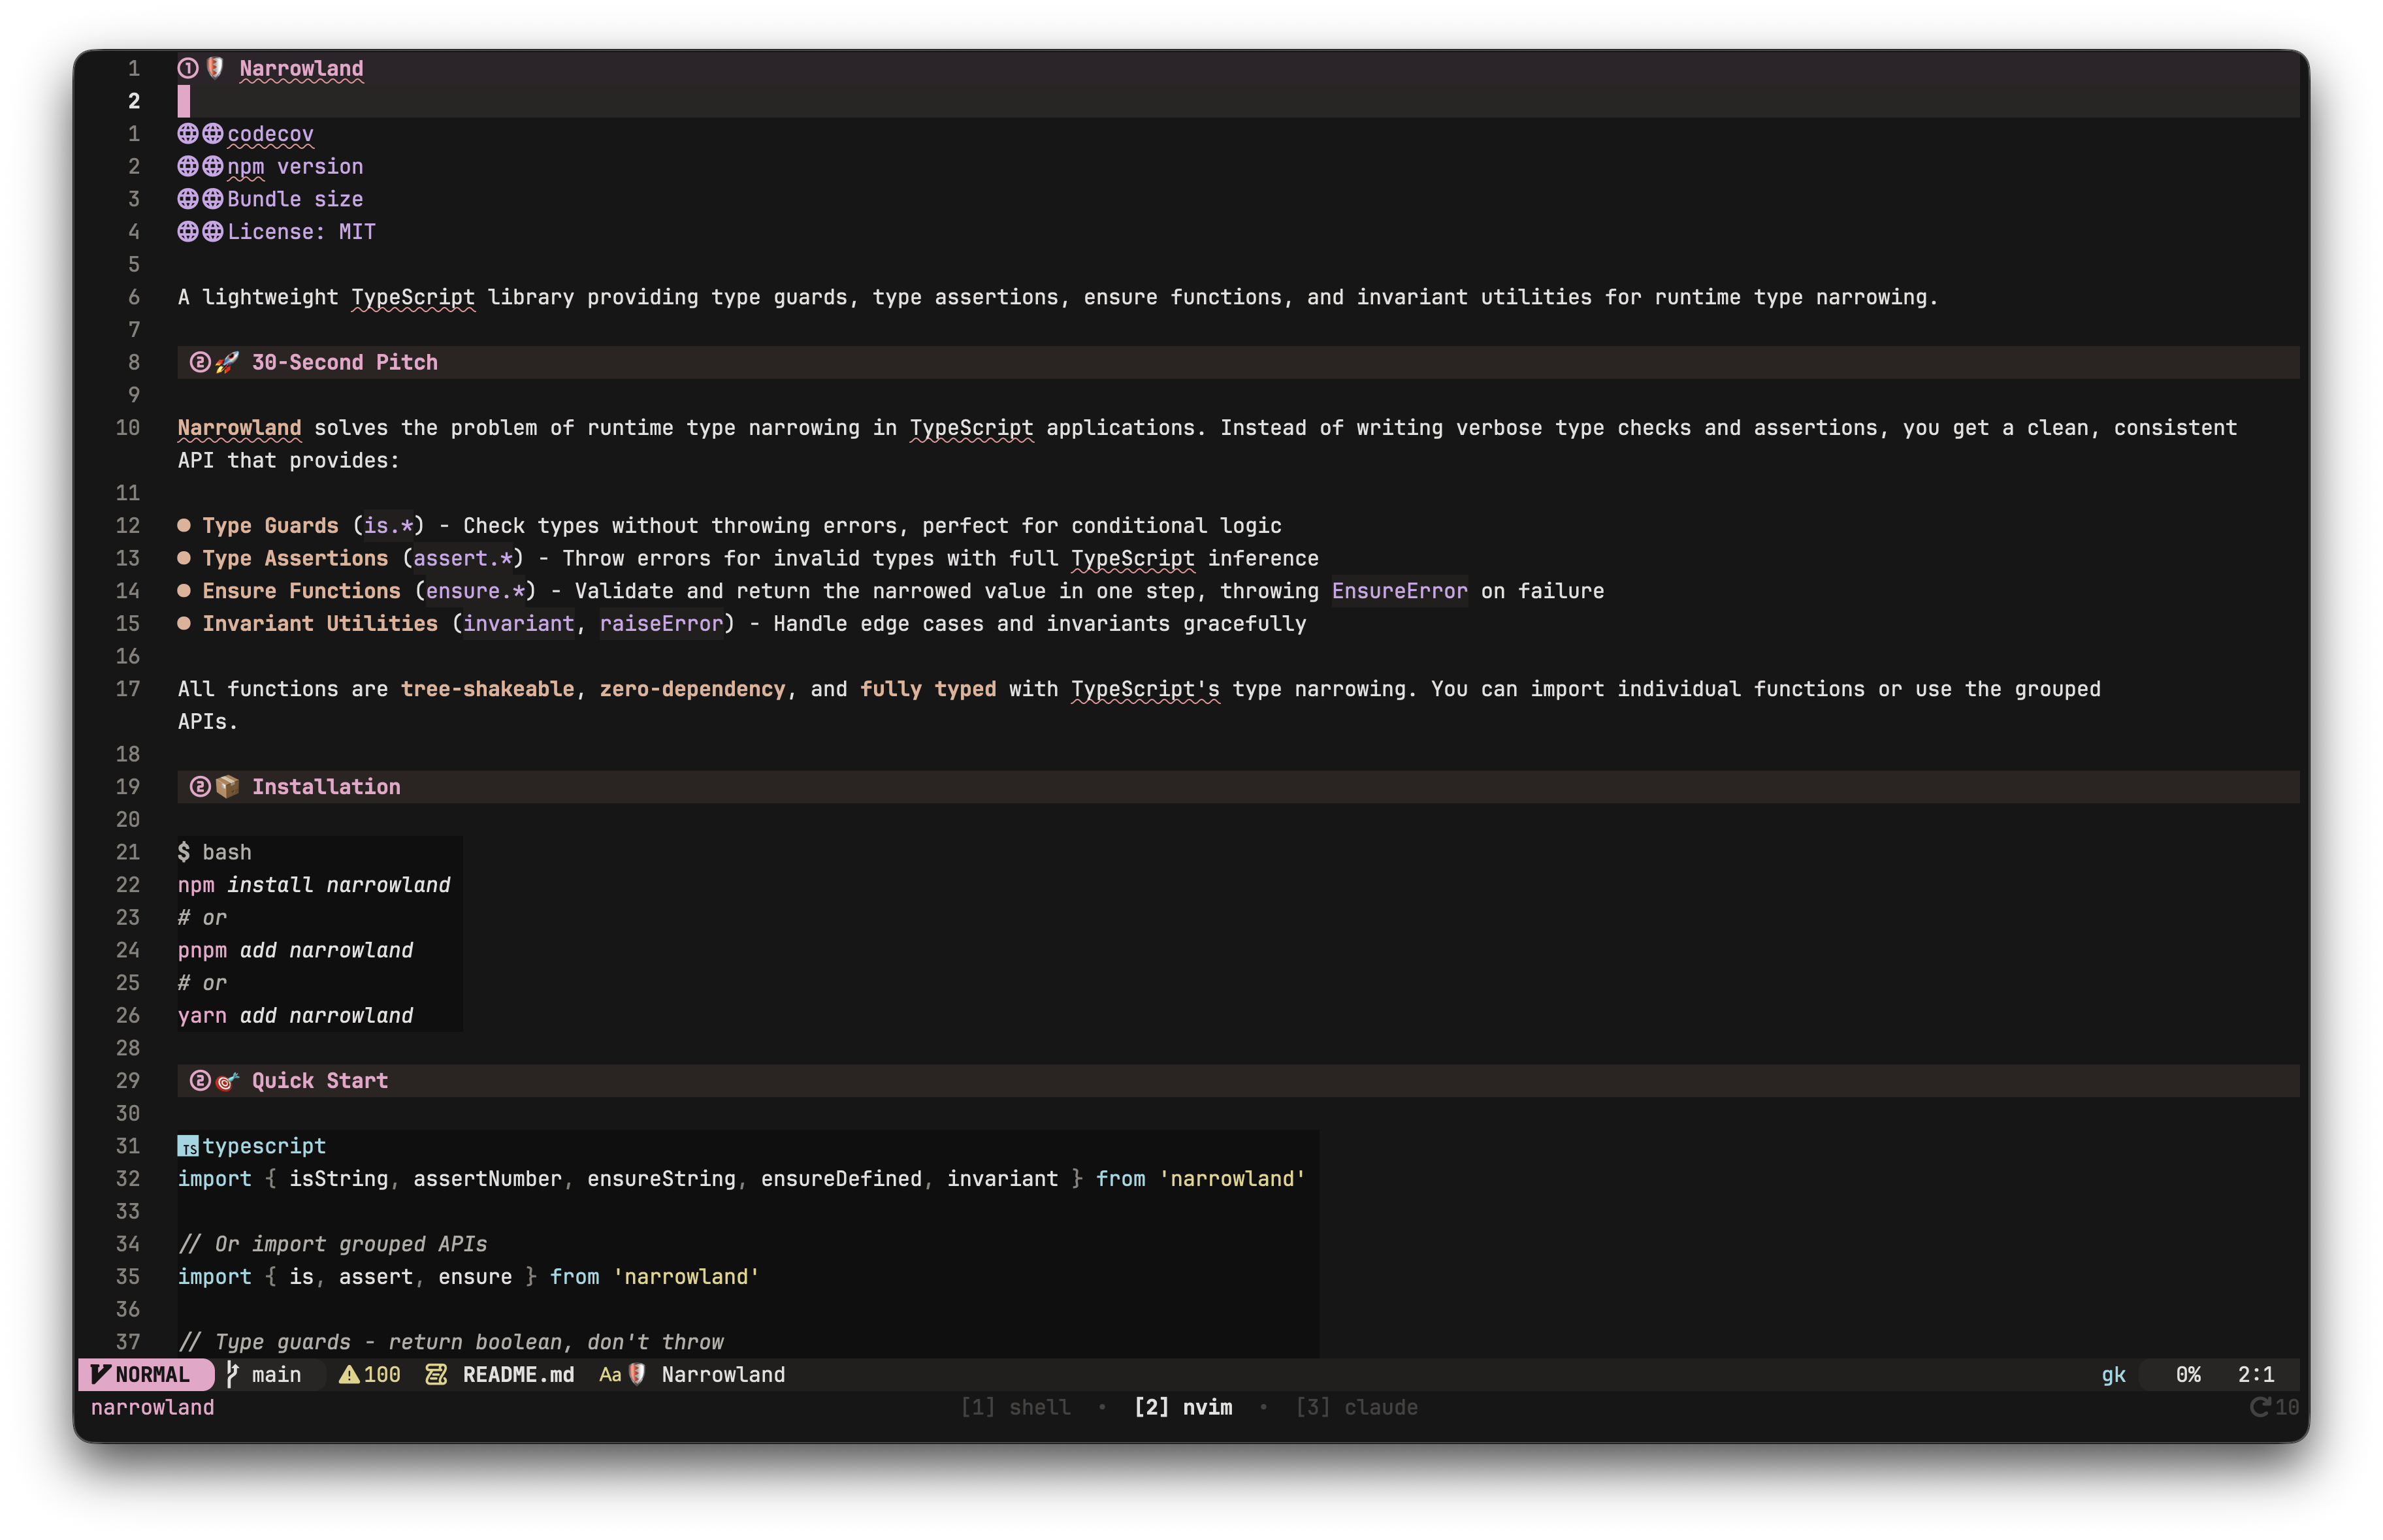Click the '// Or import grouped APIs' comment

pos(332,1244)
